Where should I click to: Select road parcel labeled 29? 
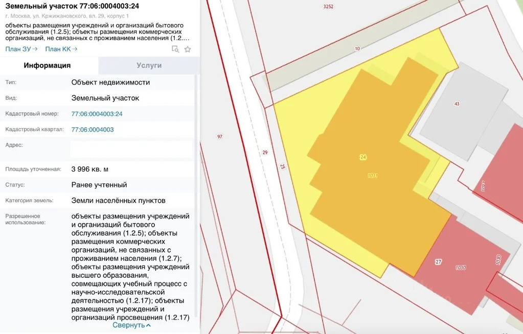(x=265, y=152)
